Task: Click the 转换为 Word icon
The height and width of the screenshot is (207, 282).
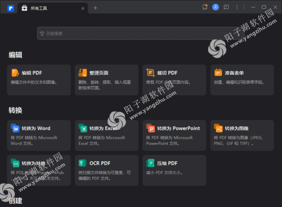Action: click(x=15, y=128)
